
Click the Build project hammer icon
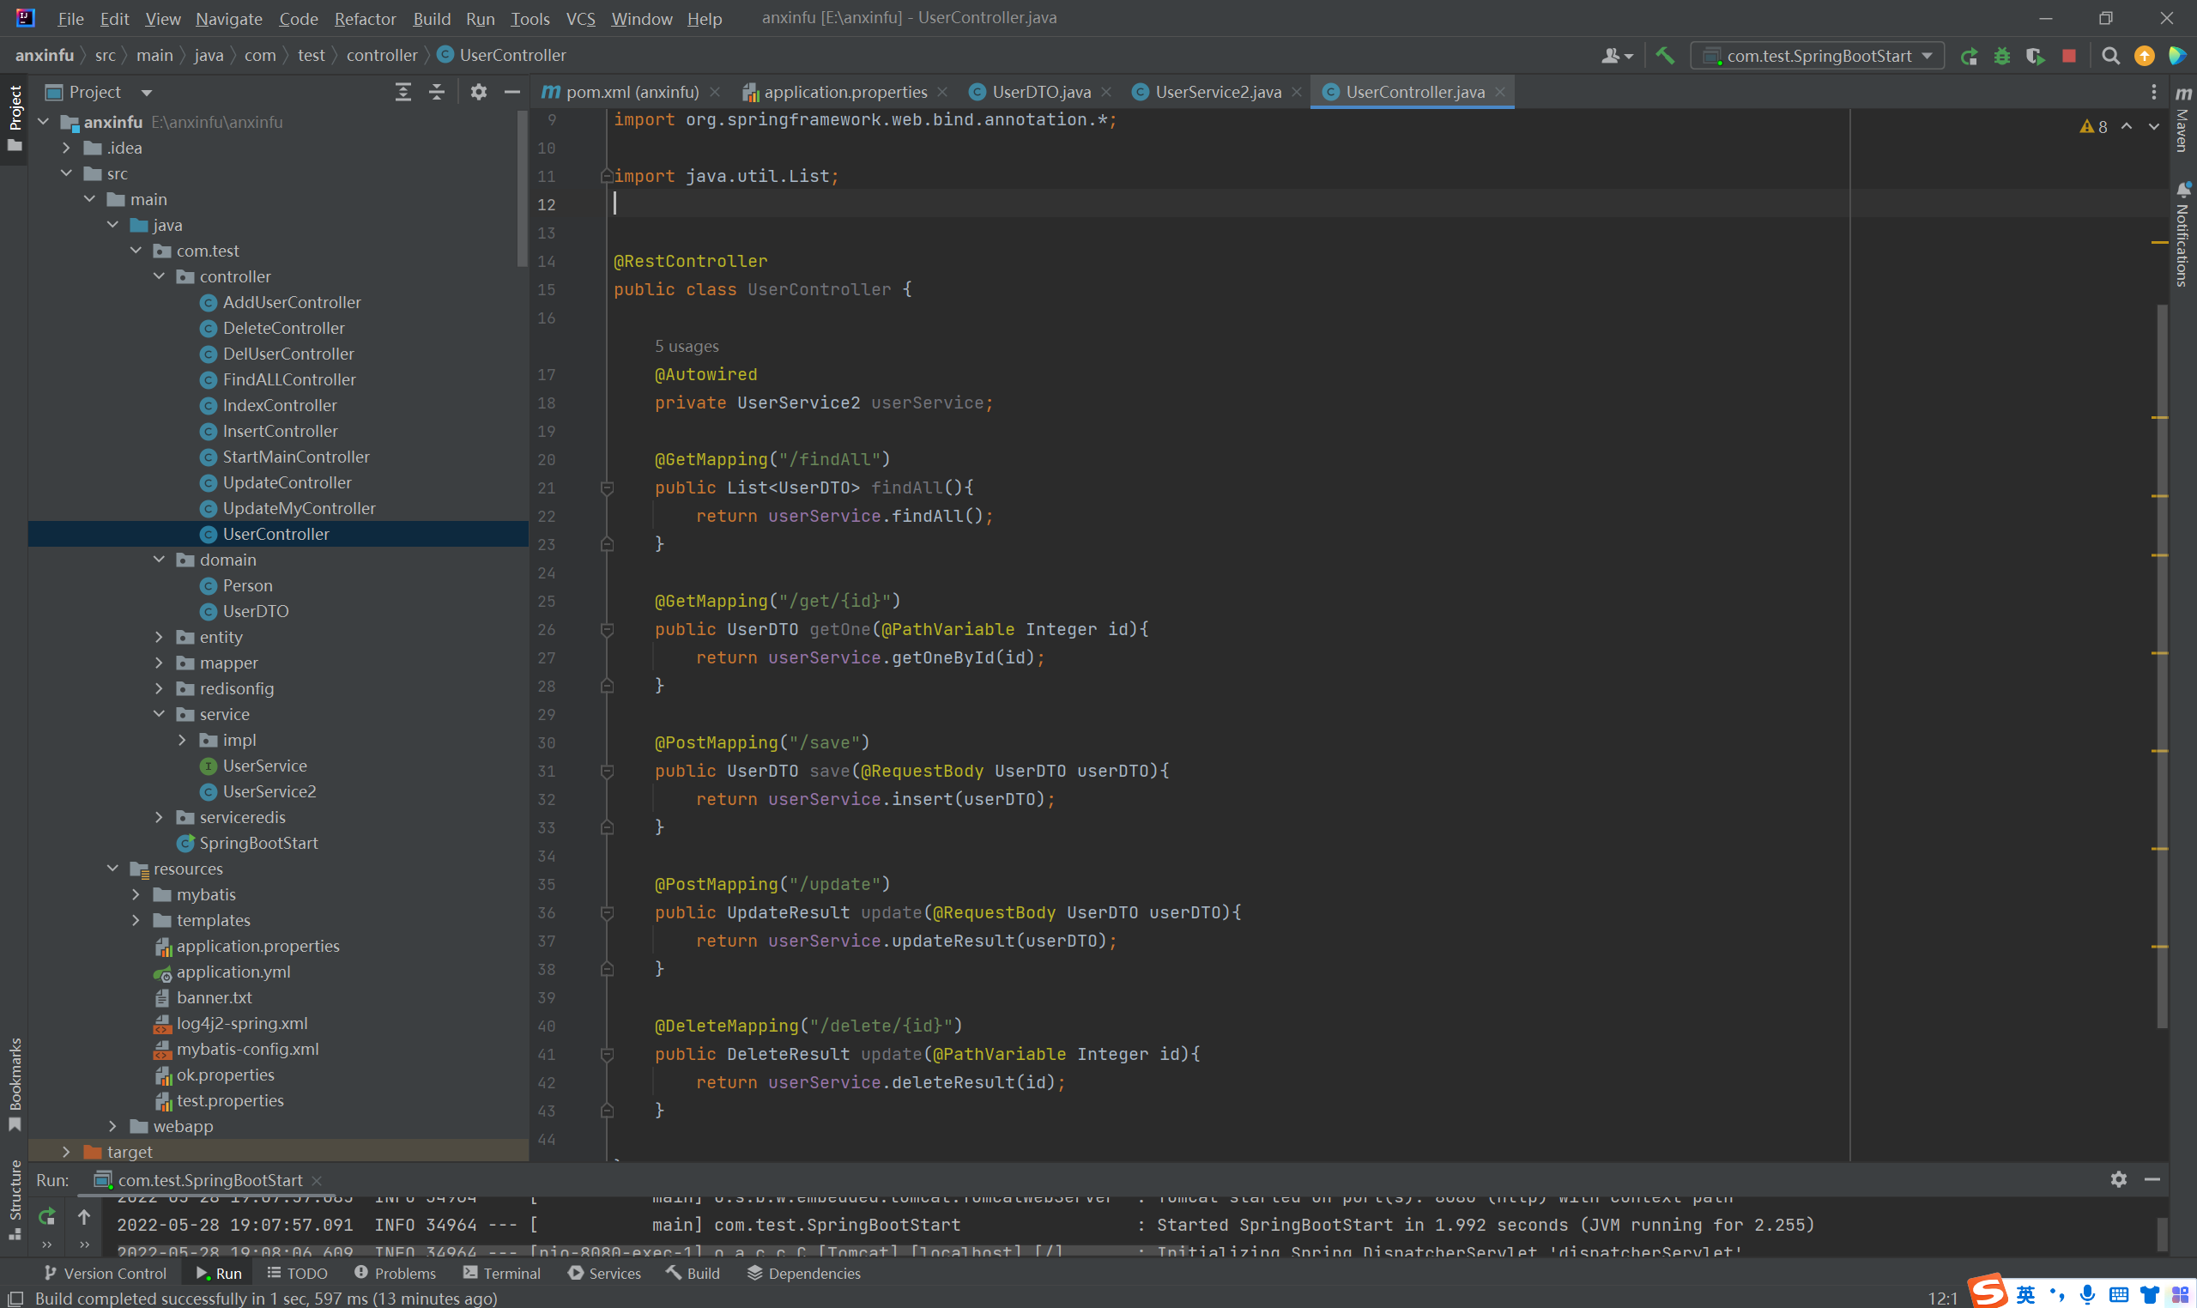(1665, 56)
